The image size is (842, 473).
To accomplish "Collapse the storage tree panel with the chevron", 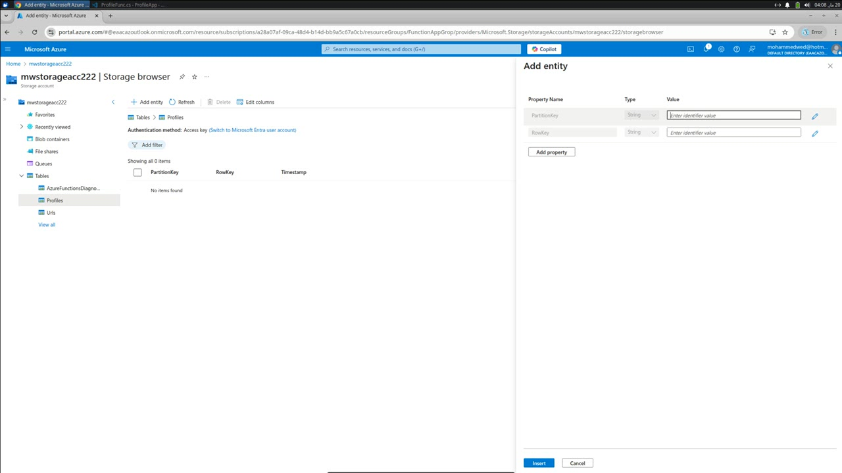I will [x=113, y=102].
